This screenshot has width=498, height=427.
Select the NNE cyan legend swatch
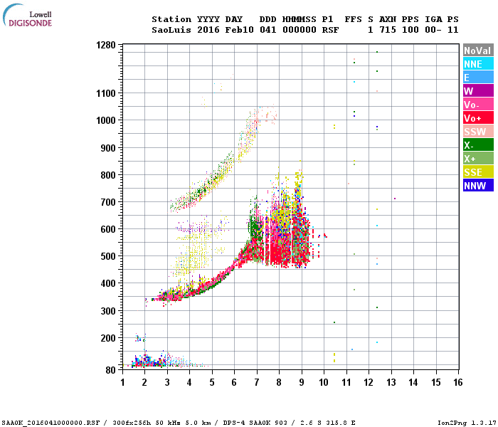(x=478, y=64)
